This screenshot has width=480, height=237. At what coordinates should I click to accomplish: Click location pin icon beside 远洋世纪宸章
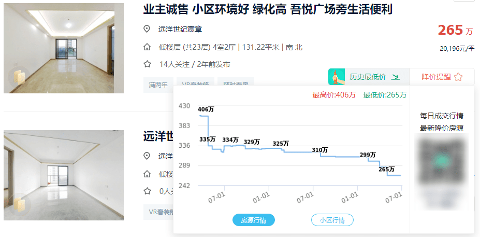point(147,29)
